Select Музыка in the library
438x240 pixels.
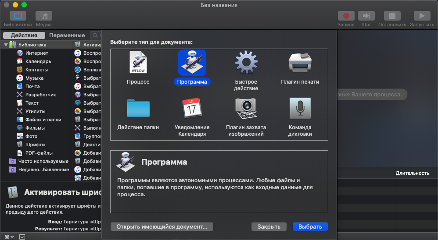(x=34, y=78)
